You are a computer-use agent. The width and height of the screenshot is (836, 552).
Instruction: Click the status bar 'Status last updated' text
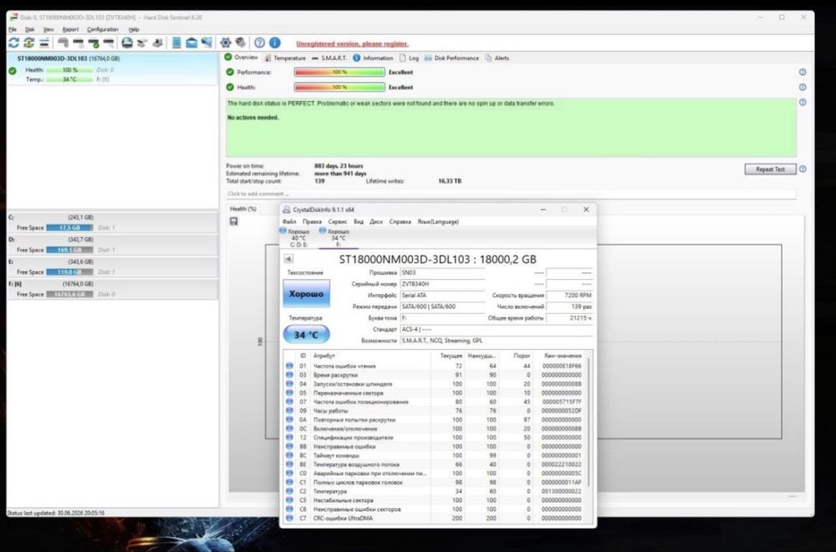click(56, 513)
